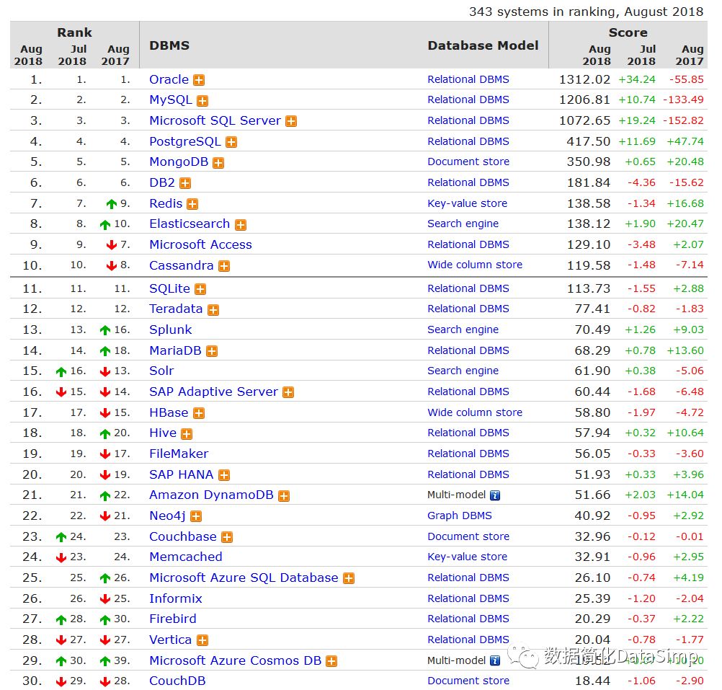722x690 pixels.
Task: Open the Memcached link
Action: coord(186,557)
